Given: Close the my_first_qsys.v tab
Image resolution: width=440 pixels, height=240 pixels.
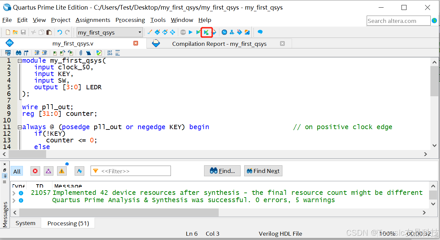Looking at the screenshot, I should [135, 43].
